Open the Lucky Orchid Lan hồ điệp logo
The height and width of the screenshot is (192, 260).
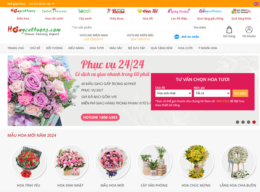[179, 11]
